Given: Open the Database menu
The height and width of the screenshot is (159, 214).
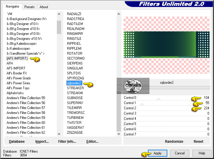Looking at the screenshot, I should point(17,142).
